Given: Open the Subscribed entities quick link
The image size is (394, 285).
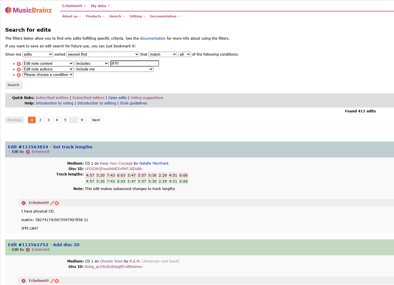Looking at the screenshot, I should 52,98.
